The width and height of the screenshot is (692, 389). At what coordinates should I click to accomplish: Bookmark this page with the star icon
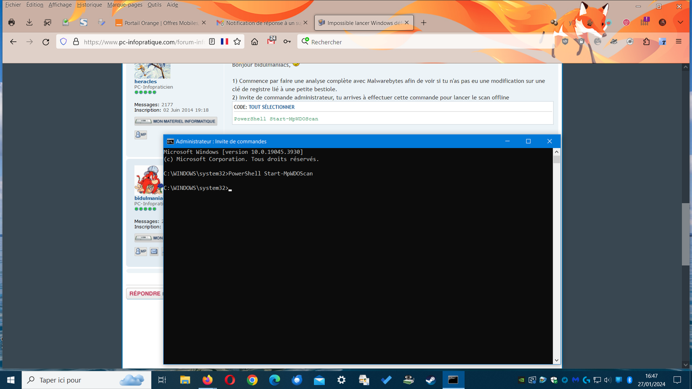[x=237, y=41]
